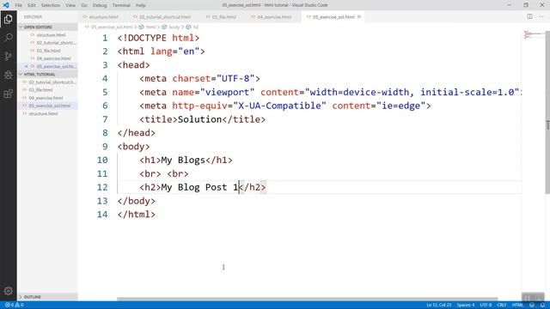Open the Selection menu
This screenshot has width=550, height=309.
[51, 5]
